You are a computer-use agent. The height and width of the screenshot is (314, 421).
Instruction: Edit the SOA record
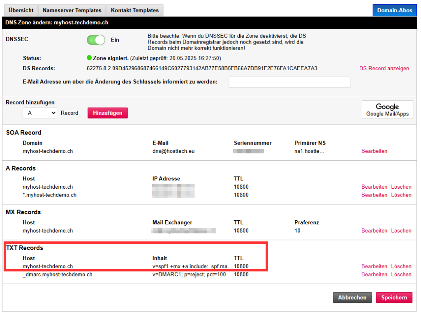pos(374,151)
